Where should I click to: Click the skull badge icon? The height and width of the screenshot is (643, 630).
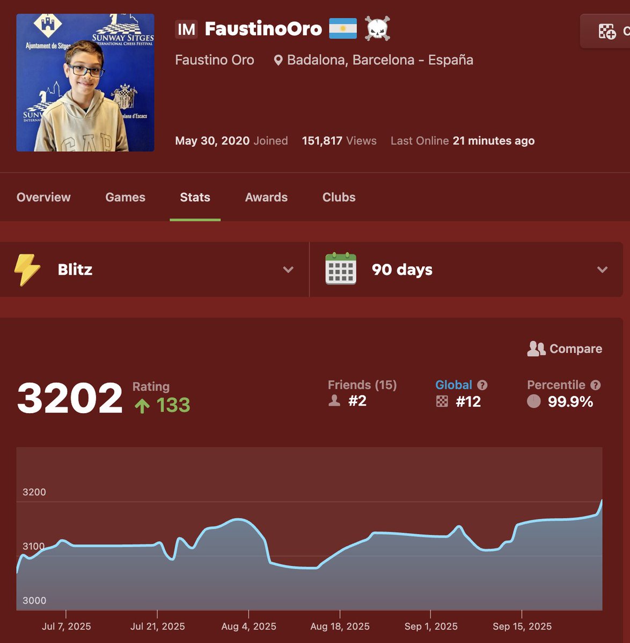pos(377,28)
